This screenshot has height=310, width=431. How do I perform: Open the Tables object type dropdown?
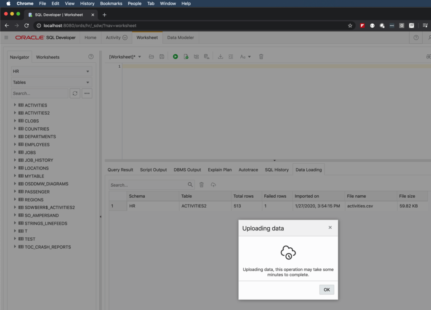(51, 82)
